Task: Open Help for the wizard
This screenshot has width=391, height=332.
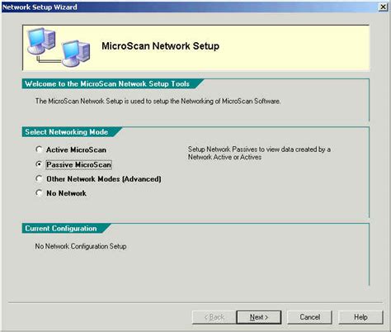Action: [360, 317]
